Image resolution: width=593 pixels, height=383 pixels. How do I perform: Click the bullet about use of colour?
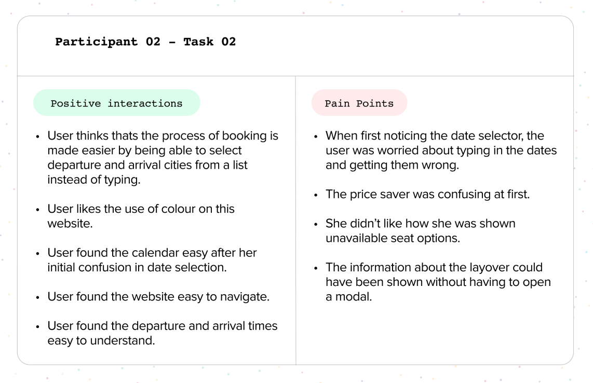click(x=141, y=216)
